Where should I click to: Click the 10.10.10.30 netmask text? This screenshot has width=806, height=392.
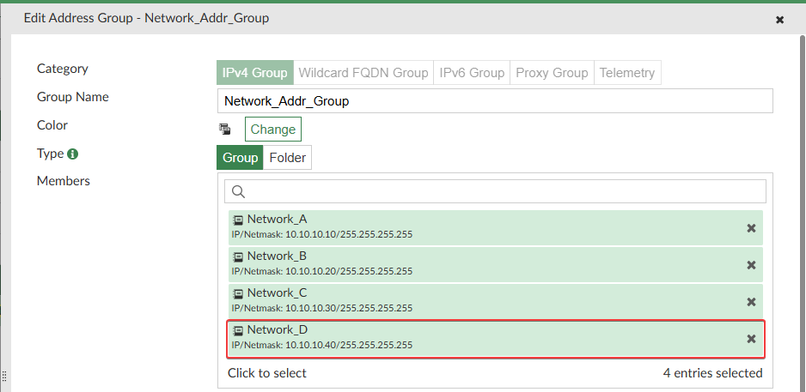coord(321,308)
